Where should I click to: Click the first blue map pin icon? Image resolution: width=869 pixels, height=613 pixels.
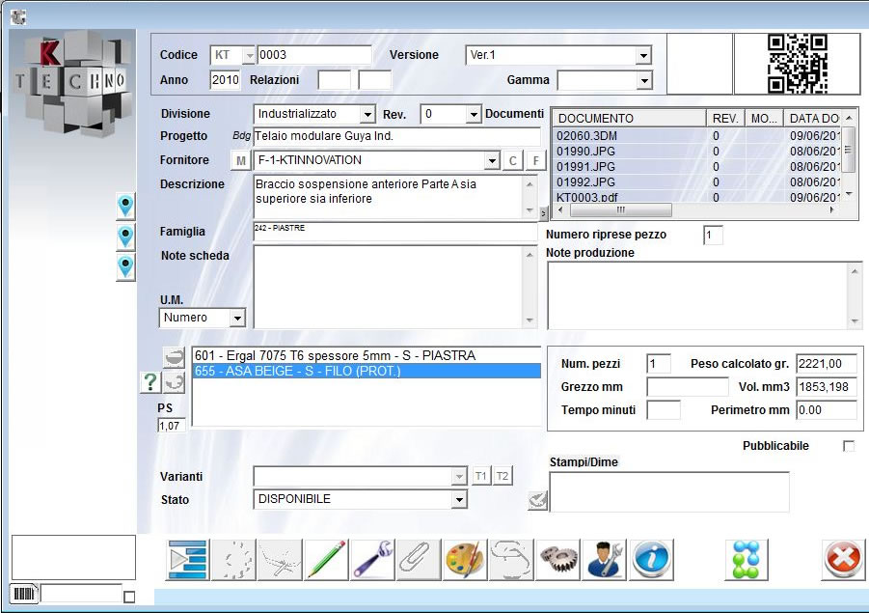(x=125, y=207)
